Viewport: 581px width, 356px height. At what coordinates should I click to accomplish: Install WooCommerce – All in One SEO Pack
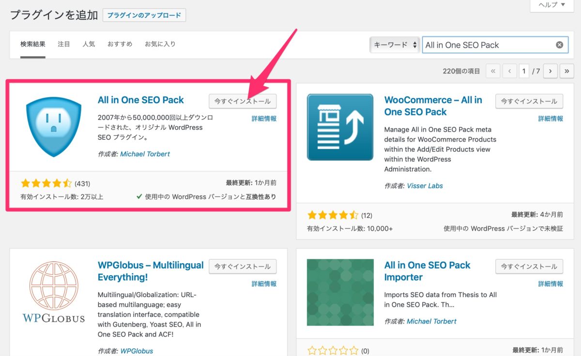coord(529,102)
